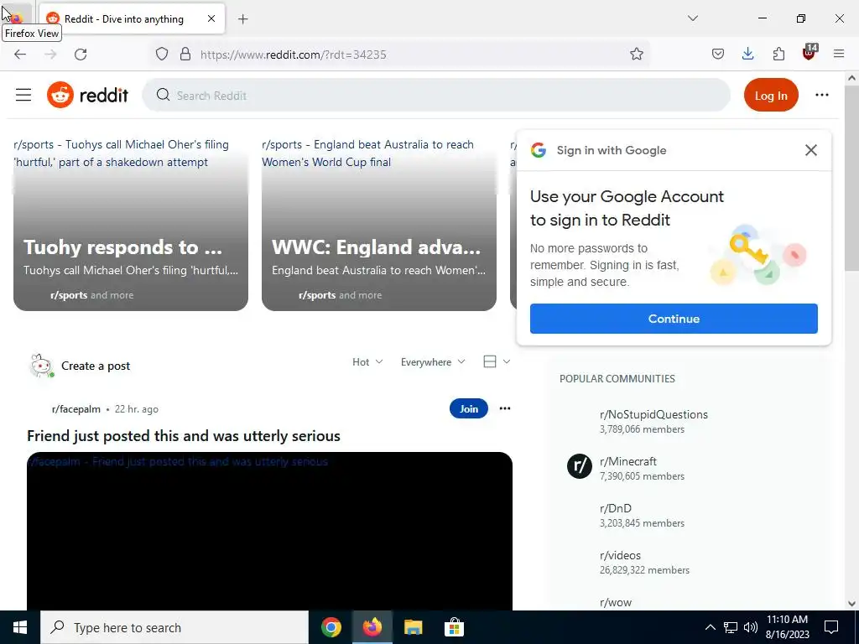Reload the current page
The width and height of the screenshot is (859, 644).
81,55
